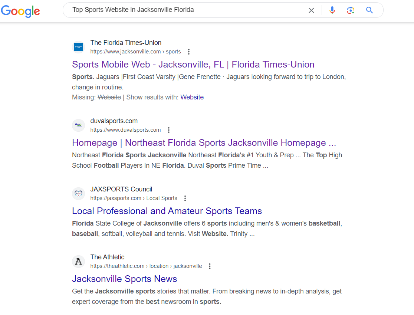
Task: Click The Athletic site favicon
Action: [78, 262]
